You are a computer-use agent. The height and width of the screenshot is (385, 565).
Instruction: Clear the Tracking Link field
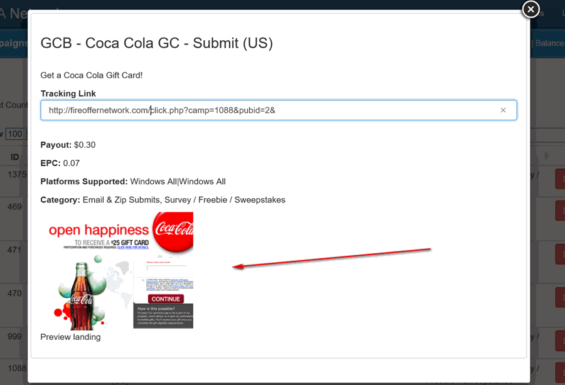click(503, 110)
